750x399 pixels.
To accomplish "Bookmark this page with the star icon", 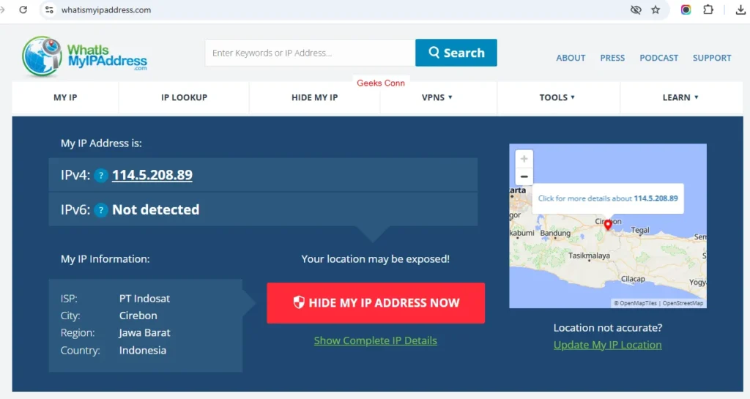I will 656,10.
